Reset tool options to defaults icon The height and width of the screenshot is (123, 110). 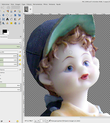18,121
